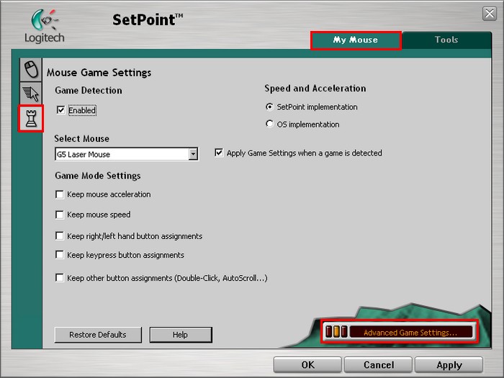Enable Keep mouse speed
Image resolution: width=504 pixels, height=378 pixels.
[x=60, y=215]
